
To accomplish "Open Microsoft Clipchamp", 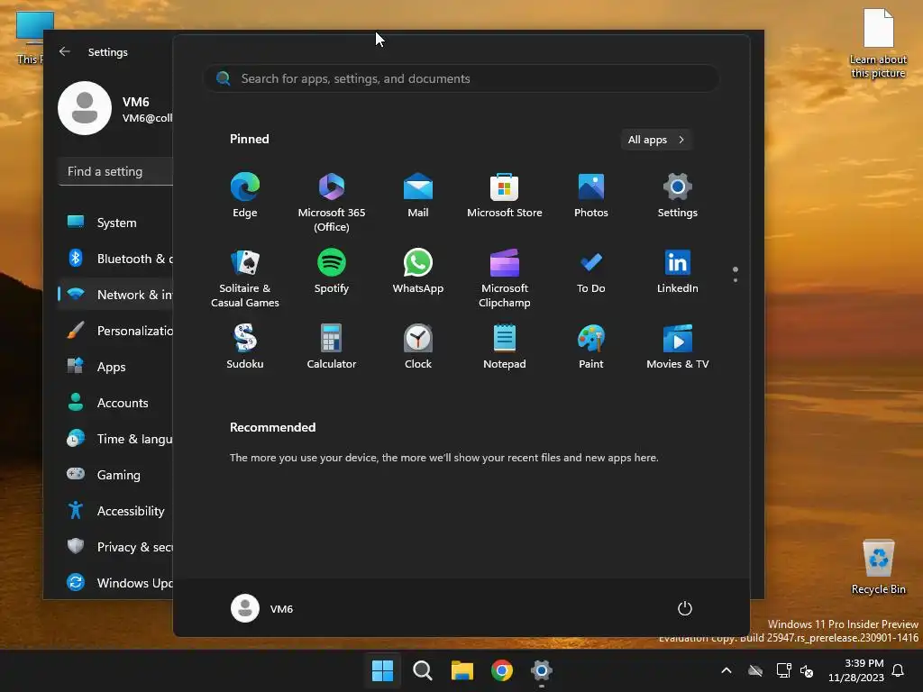I will [505, 278].
